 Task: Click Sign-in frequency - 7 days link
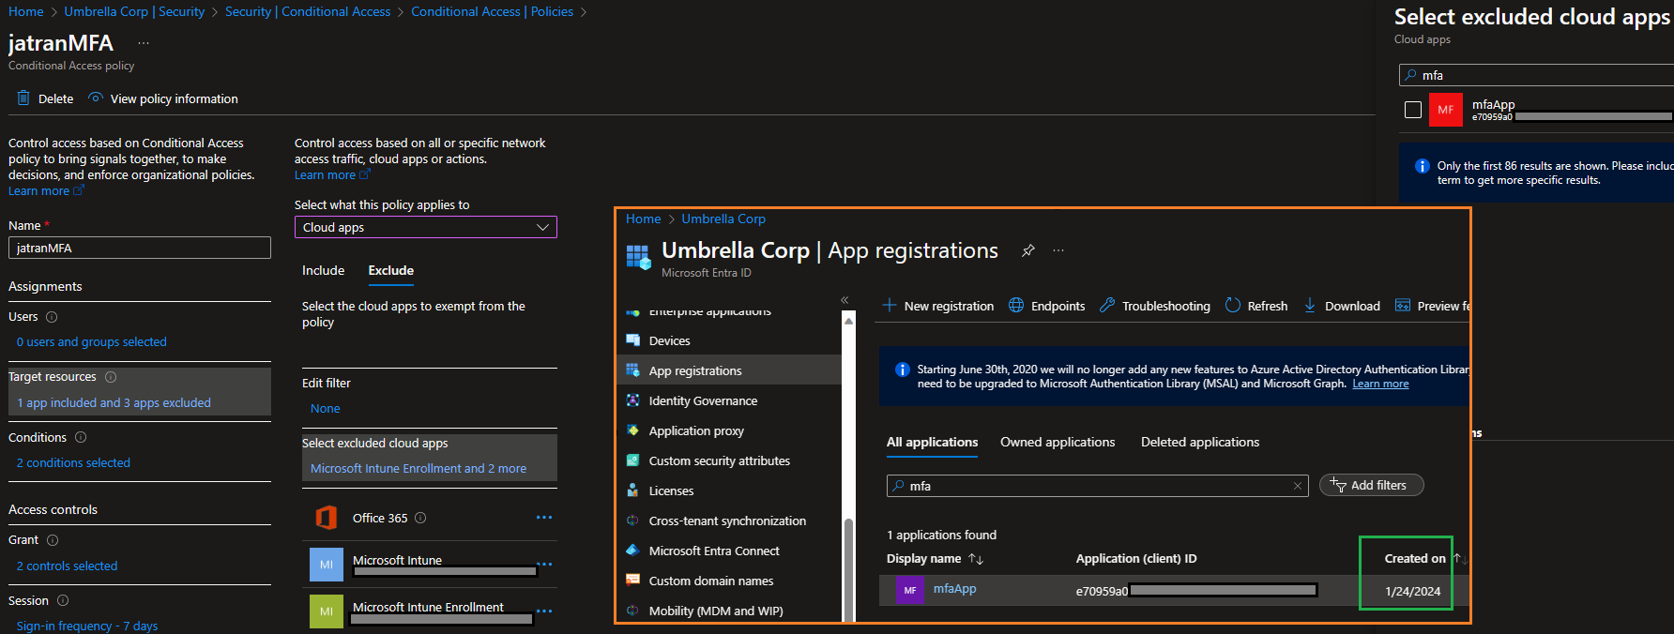pos(86,626)
